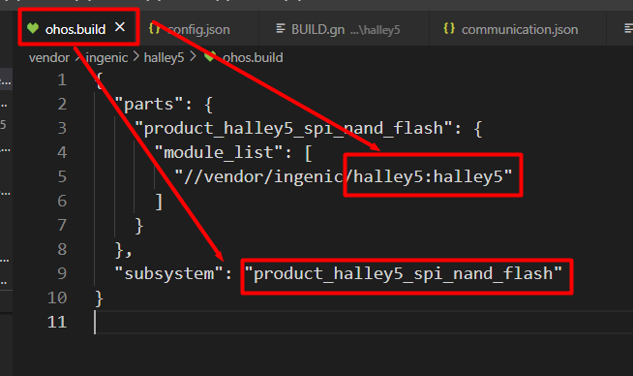
Task: Click the vendor breadcrumb segment
Action: coord(49,57)
